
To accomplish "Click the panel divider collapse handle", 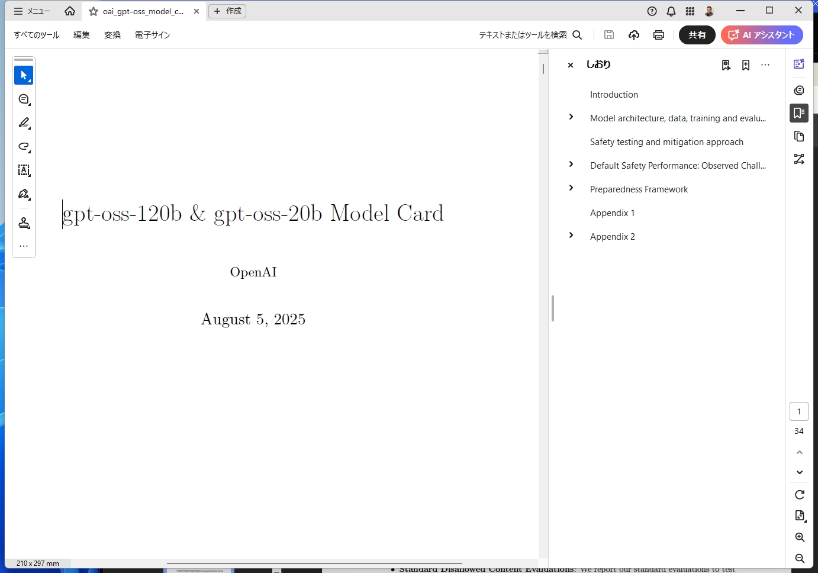I will click(553, 308).
